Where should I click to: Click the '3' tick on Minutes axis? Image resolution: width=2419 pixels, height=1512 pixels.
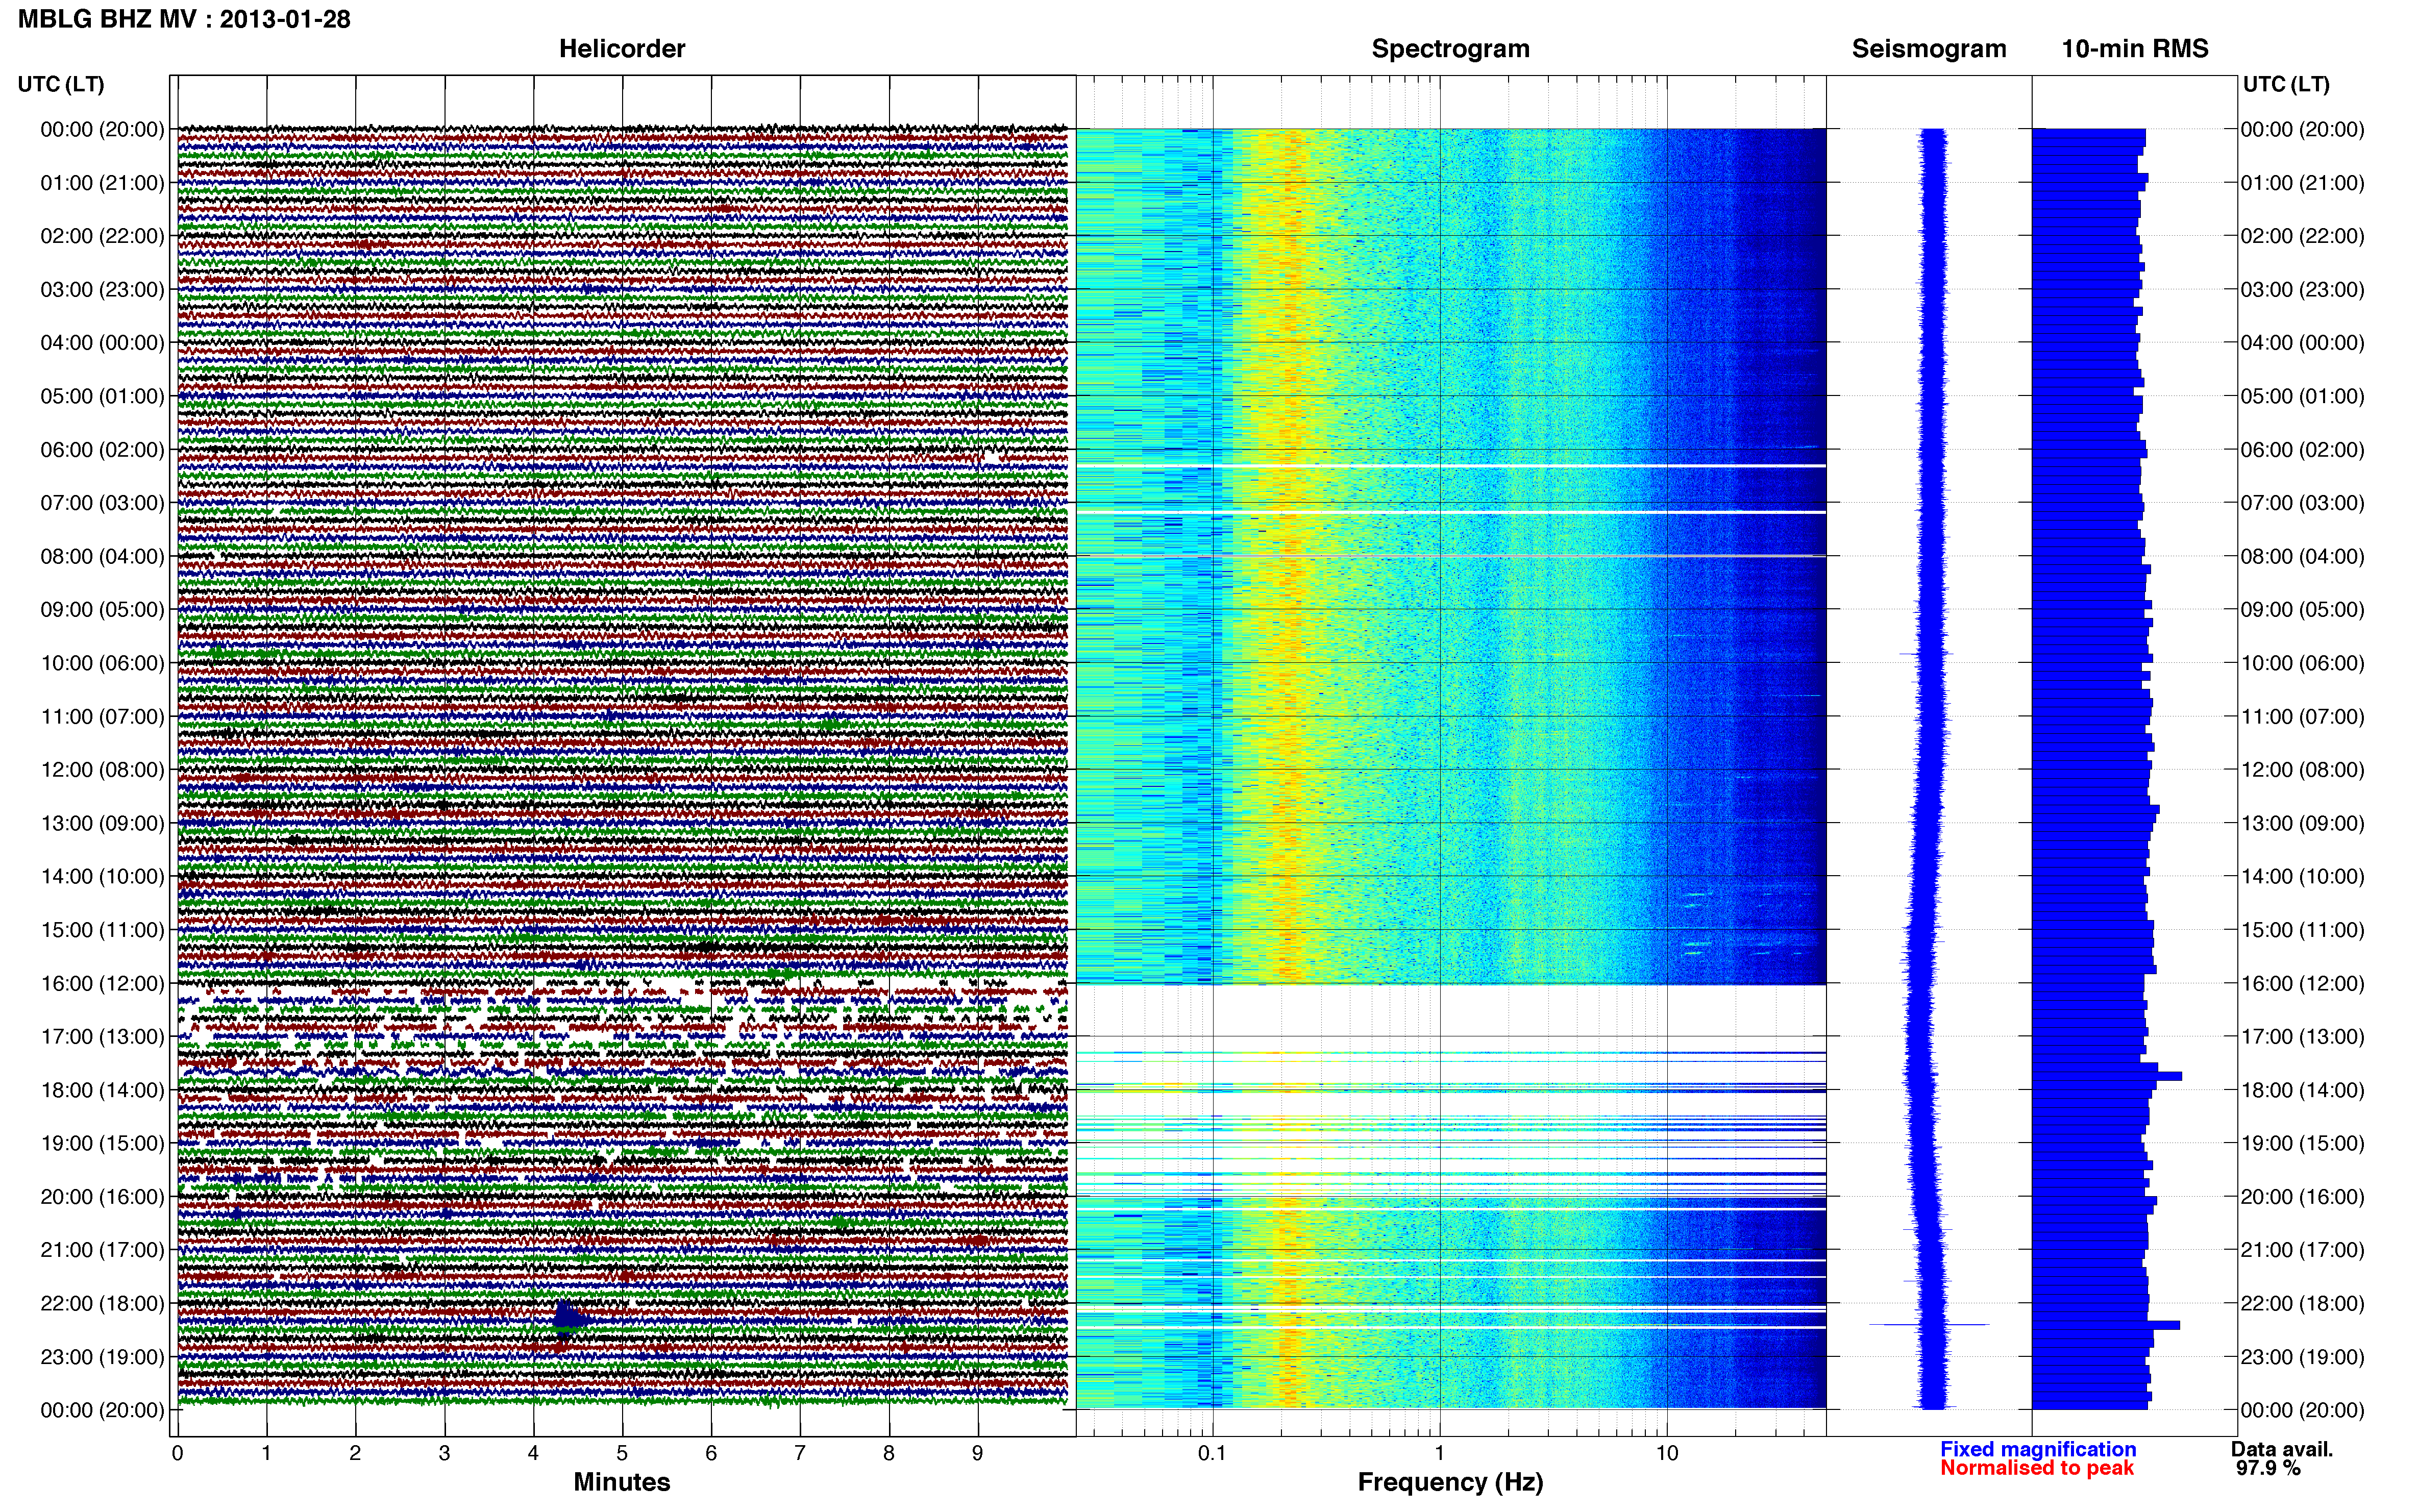(x=444, y=1453)
